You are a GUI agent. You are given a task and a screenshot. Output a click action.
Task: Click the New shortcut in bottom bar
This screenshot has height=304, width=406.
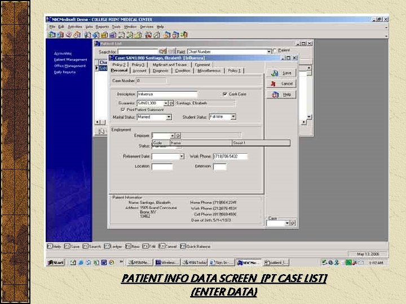coord(133,247)
